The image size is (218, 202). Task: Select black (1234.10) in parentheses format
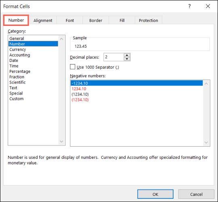pos(137,94)
